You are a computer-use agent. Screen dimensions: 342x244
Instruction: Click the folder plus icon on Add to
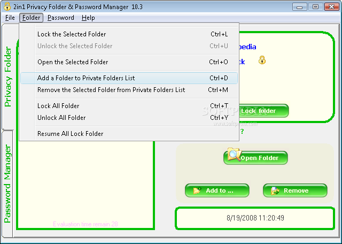[x=197, y=190]
